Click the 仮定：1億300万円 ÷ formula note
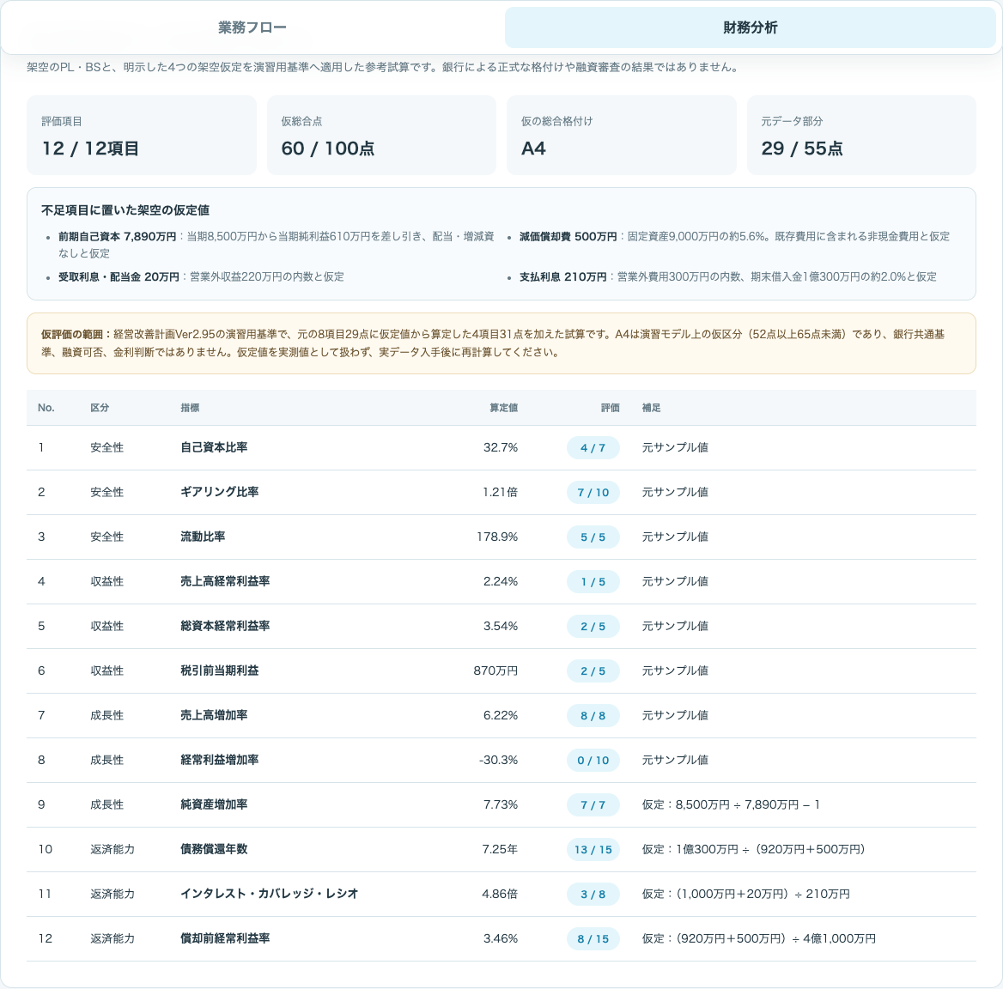1003x989 pixels. pyautogui.click(x=753, y=849)
